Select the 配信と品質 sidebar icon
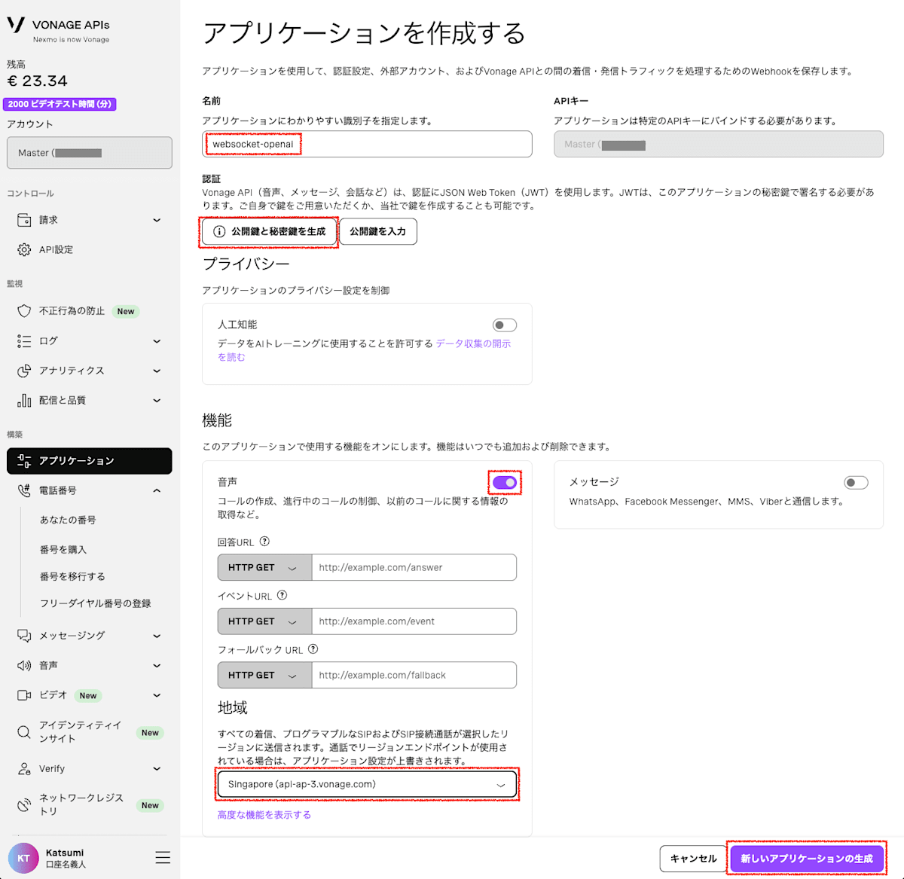Viewport: 904px width, 879px height. click(26, 400)
